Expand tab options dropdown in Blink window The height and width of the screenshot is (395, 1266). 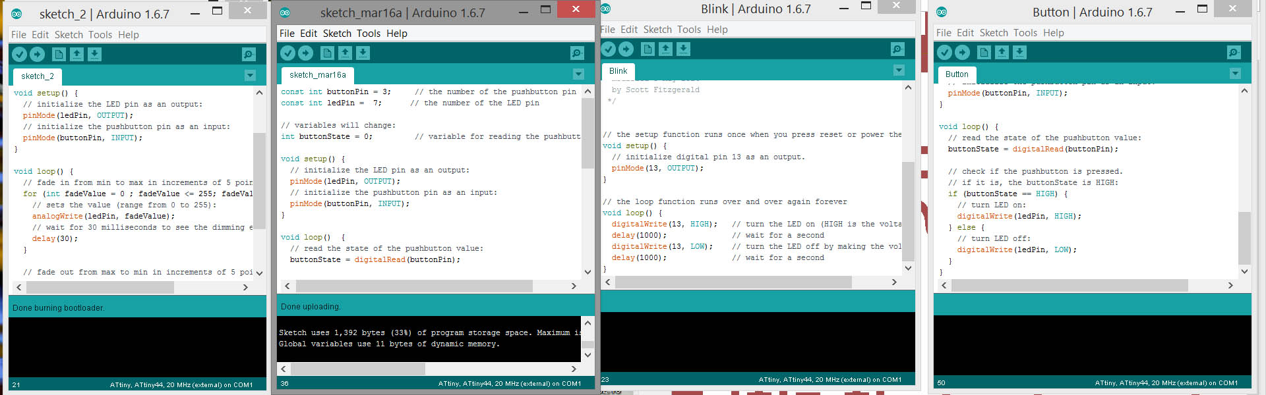[x=899, y=70]
